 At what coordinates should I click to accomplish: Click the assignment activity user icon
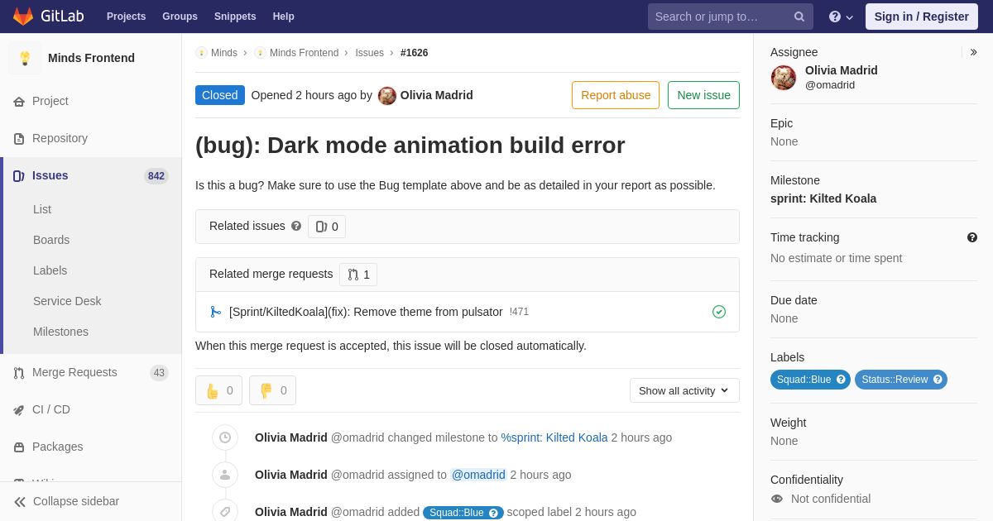[x=225, y=475]
